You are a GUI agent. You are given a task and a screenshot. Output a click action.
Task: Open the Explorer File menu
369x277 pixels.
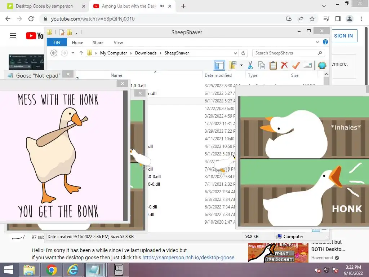(x=57, y=42)
